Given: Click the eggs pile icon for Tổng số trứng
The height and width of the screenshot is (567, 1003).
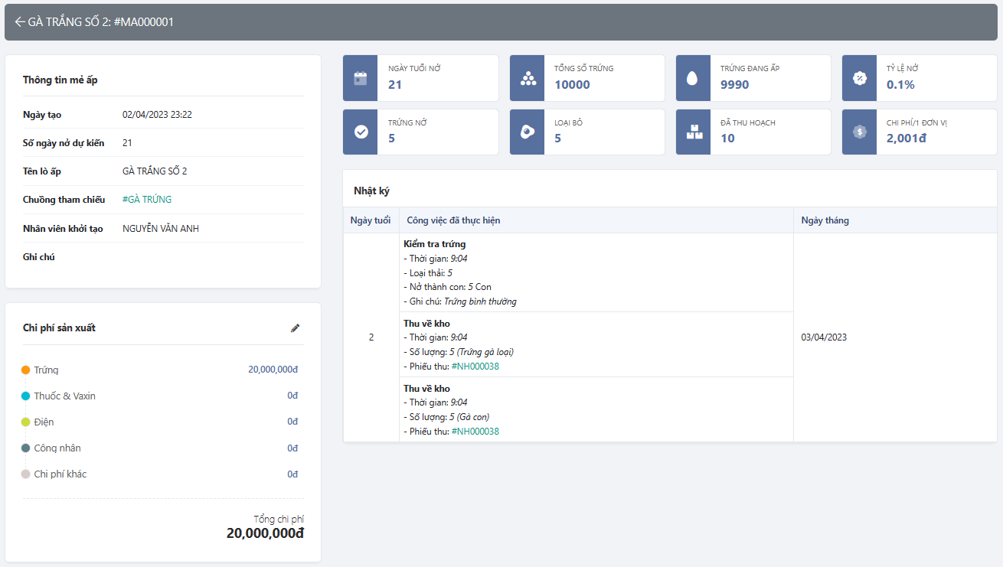Looking at the screenshot, I should [x=528, y=78].
